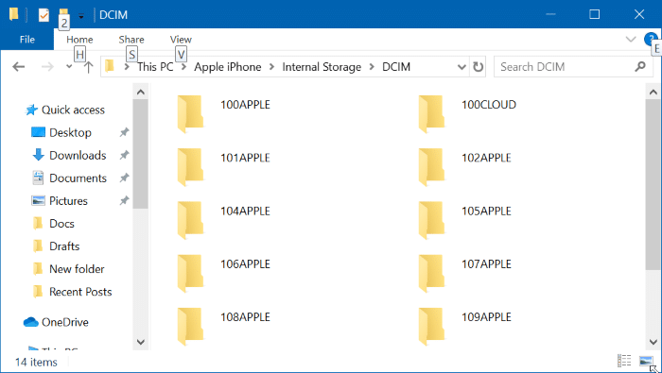Select the 102APPLE folder icon

(431, 167)
